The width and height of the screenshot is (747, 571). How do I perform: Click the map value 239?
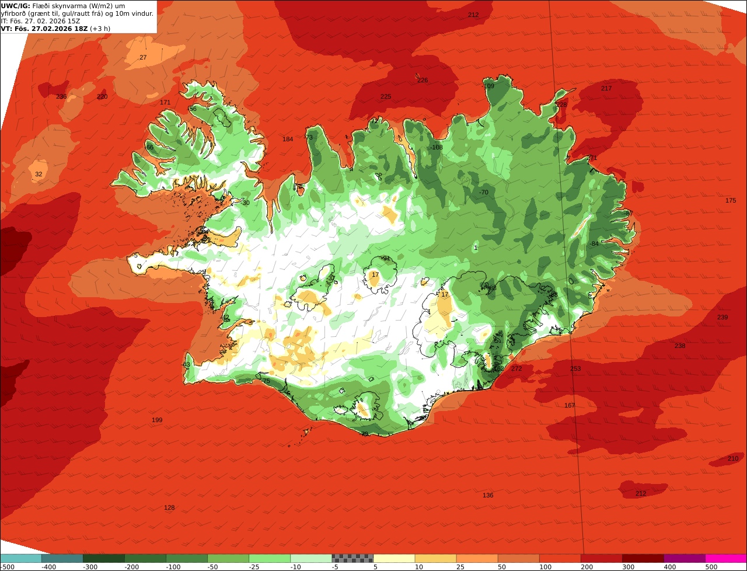pos(722,318)
